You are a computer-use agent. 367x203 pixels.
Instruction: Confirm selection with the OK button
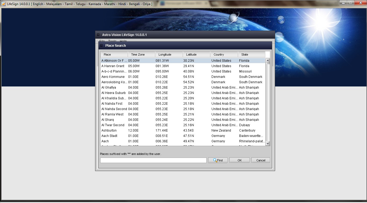[239, 160]
